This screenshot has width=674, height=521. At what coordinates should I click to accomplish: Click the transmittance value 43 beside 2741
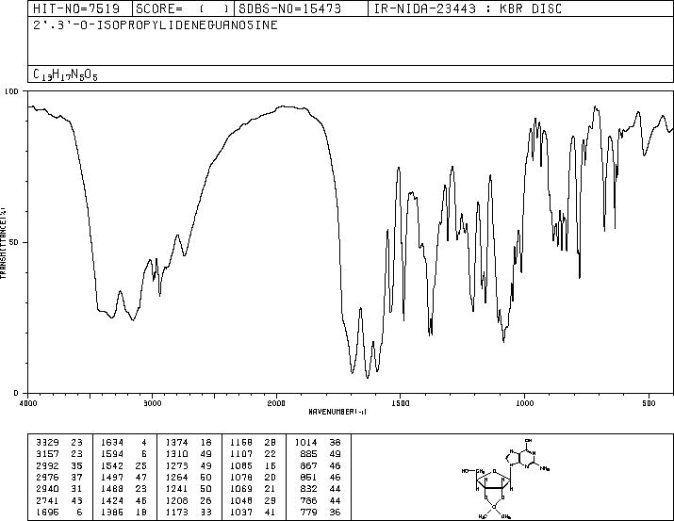click(x=76, y=500)
